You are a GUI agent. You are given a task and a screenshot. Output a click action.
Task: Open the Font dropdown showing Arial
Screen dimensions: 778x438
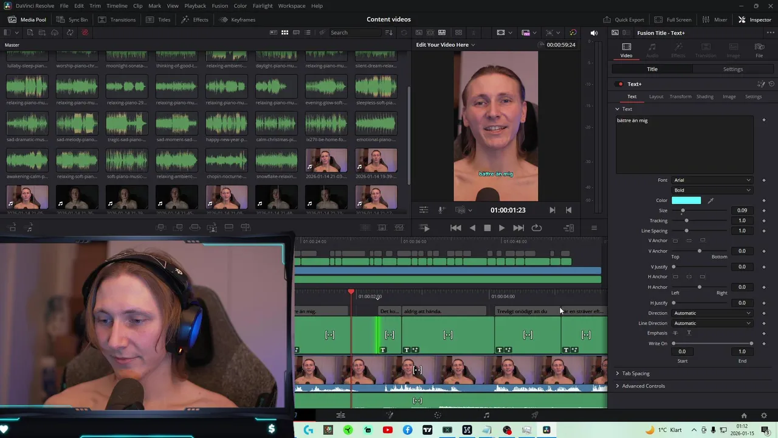[x=712, y=180]
